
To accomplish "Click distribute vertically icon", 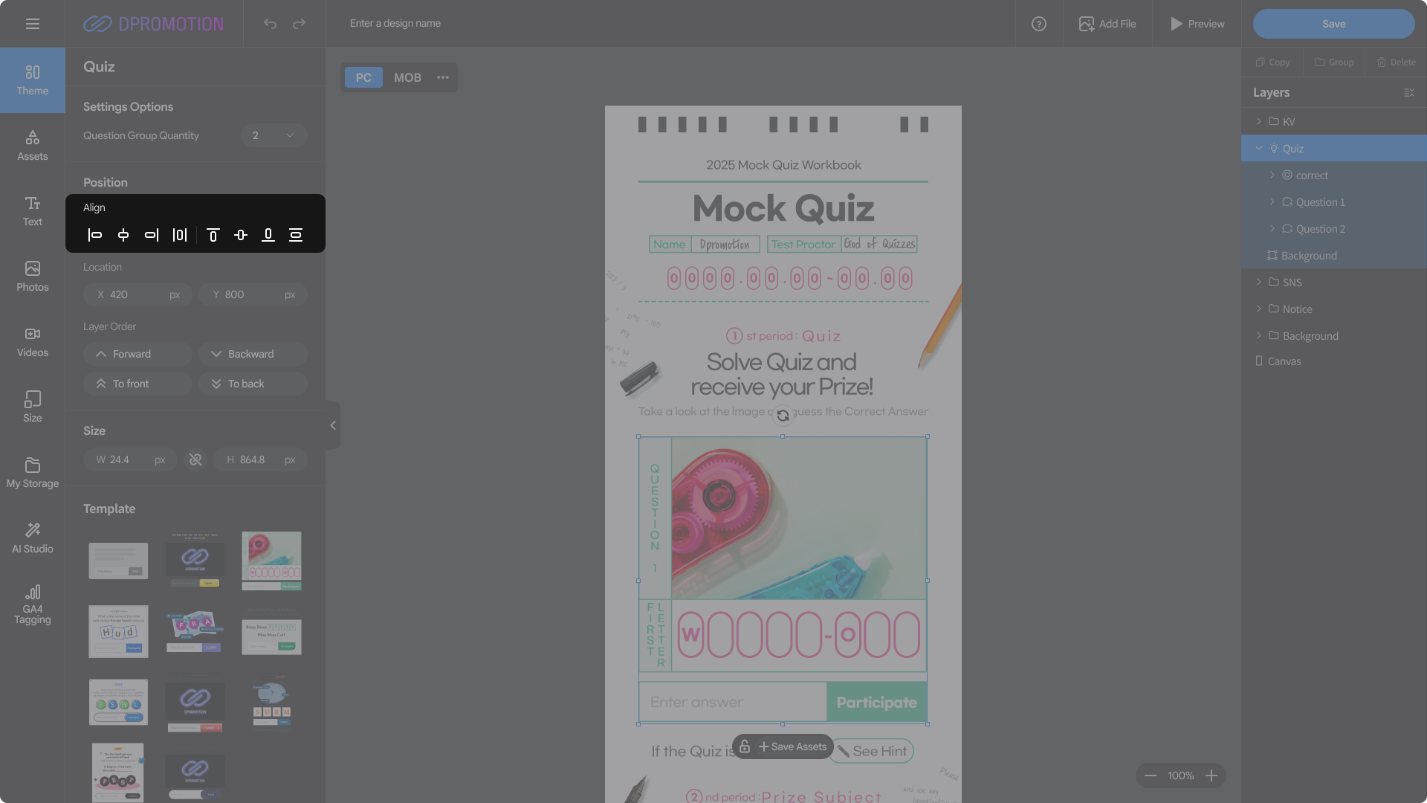I will click(x=296, y=236).
